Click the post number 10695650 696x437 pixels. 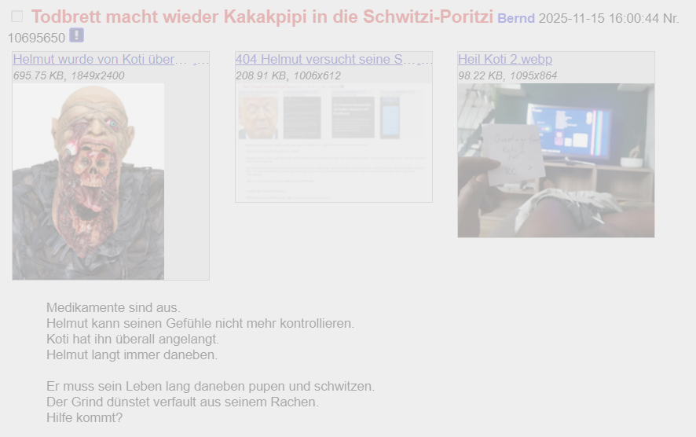click(36, 37)
